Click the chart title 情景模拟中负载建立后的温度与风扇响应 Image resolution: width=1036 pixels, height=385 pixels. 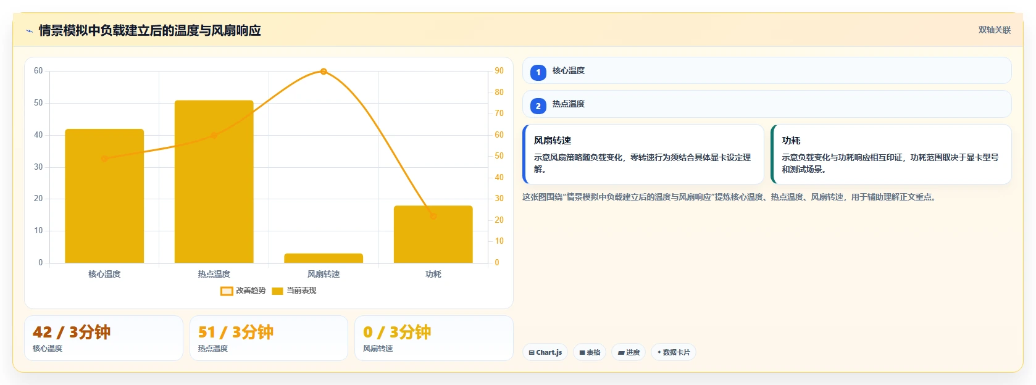[x=150, y=31]
